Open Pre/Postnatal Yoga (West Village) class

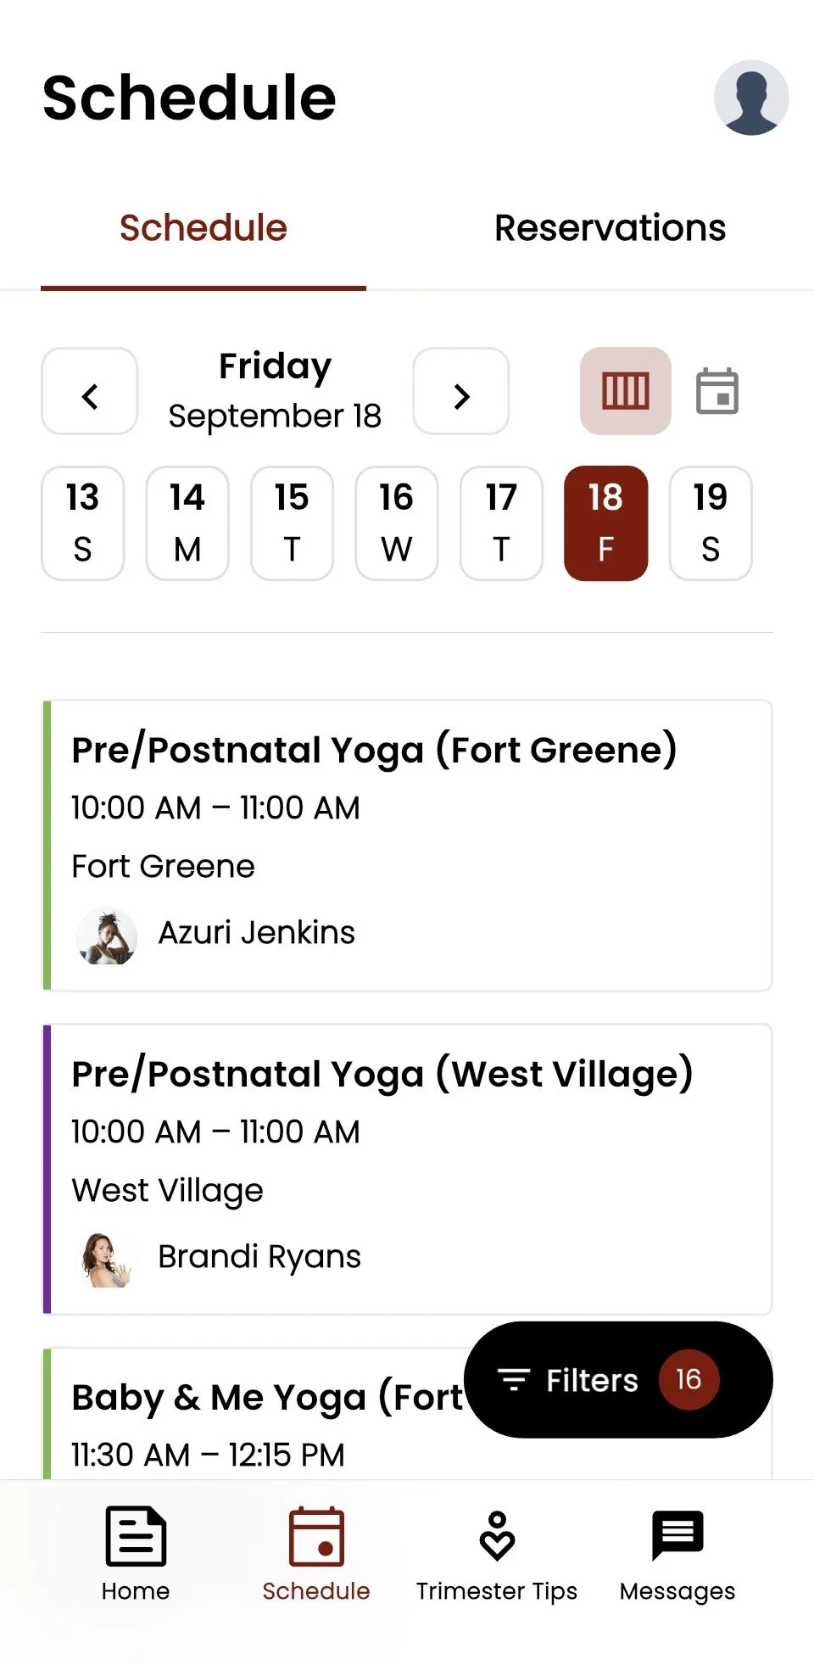(408, 1170)
